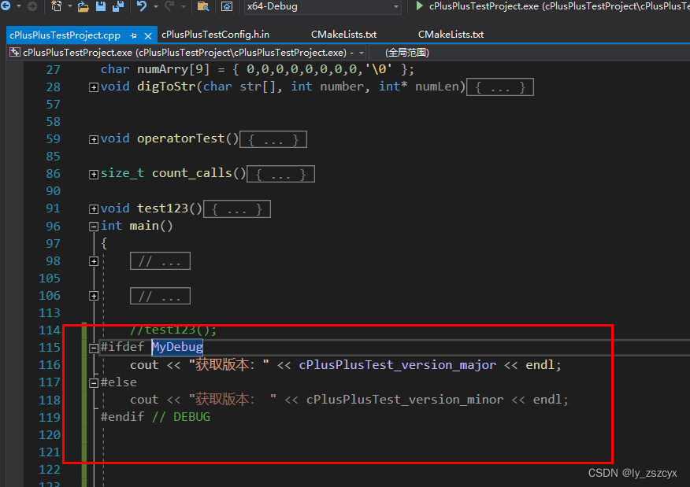
Task: Expand the operatorTest function block
Action: (x=94, y=139)
